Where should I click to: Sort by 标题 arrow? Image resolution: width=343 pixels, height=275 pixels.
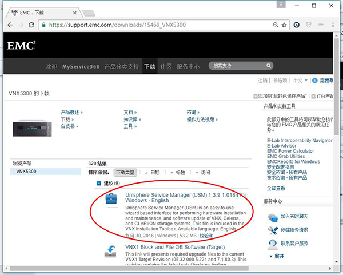pyautogui.click(x=171, y=173)
